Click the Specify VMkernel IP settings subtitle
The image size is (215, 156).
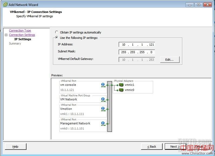tap(35, 16)
